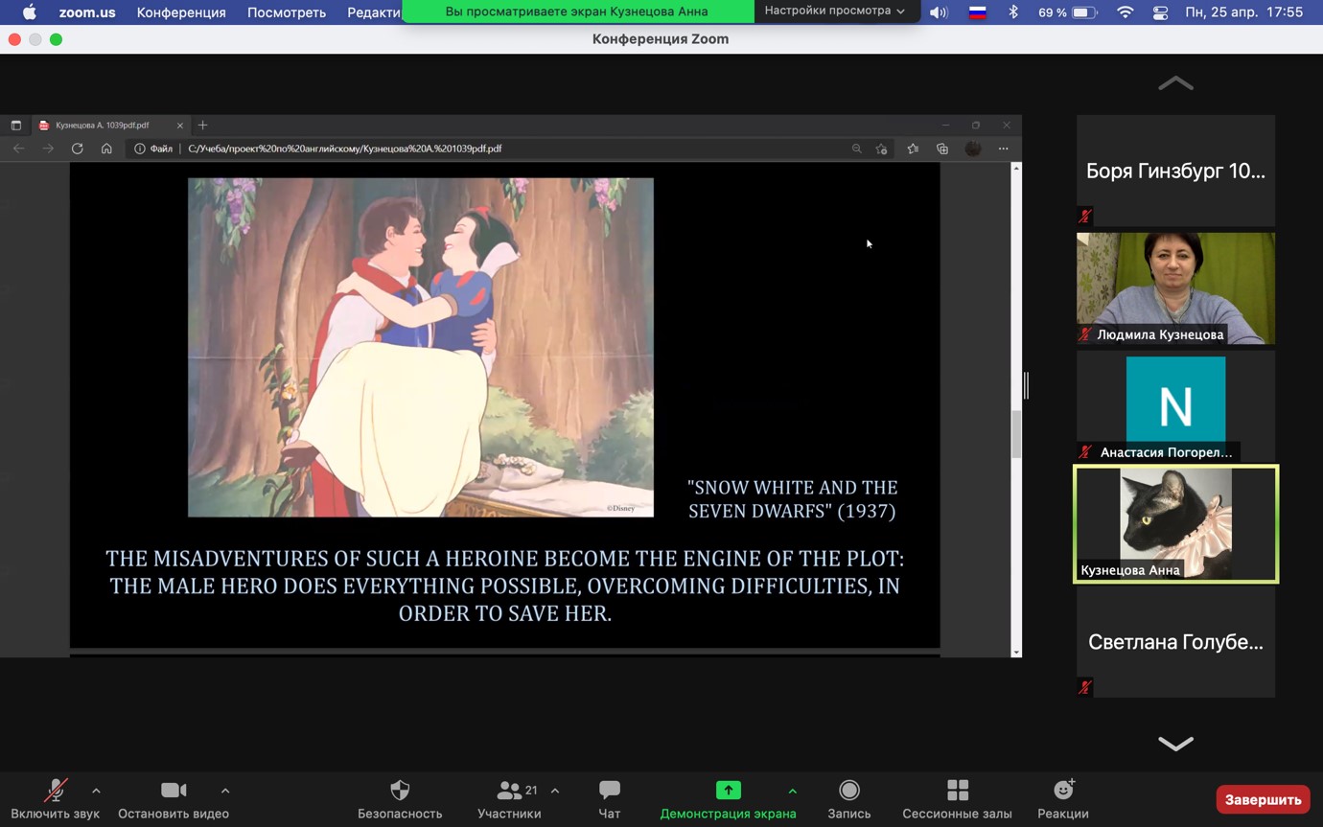Screen dimensions: 1323x827
Task: Click the Wi-Fi icon in menu bar
Action: tap(1126, 12)
